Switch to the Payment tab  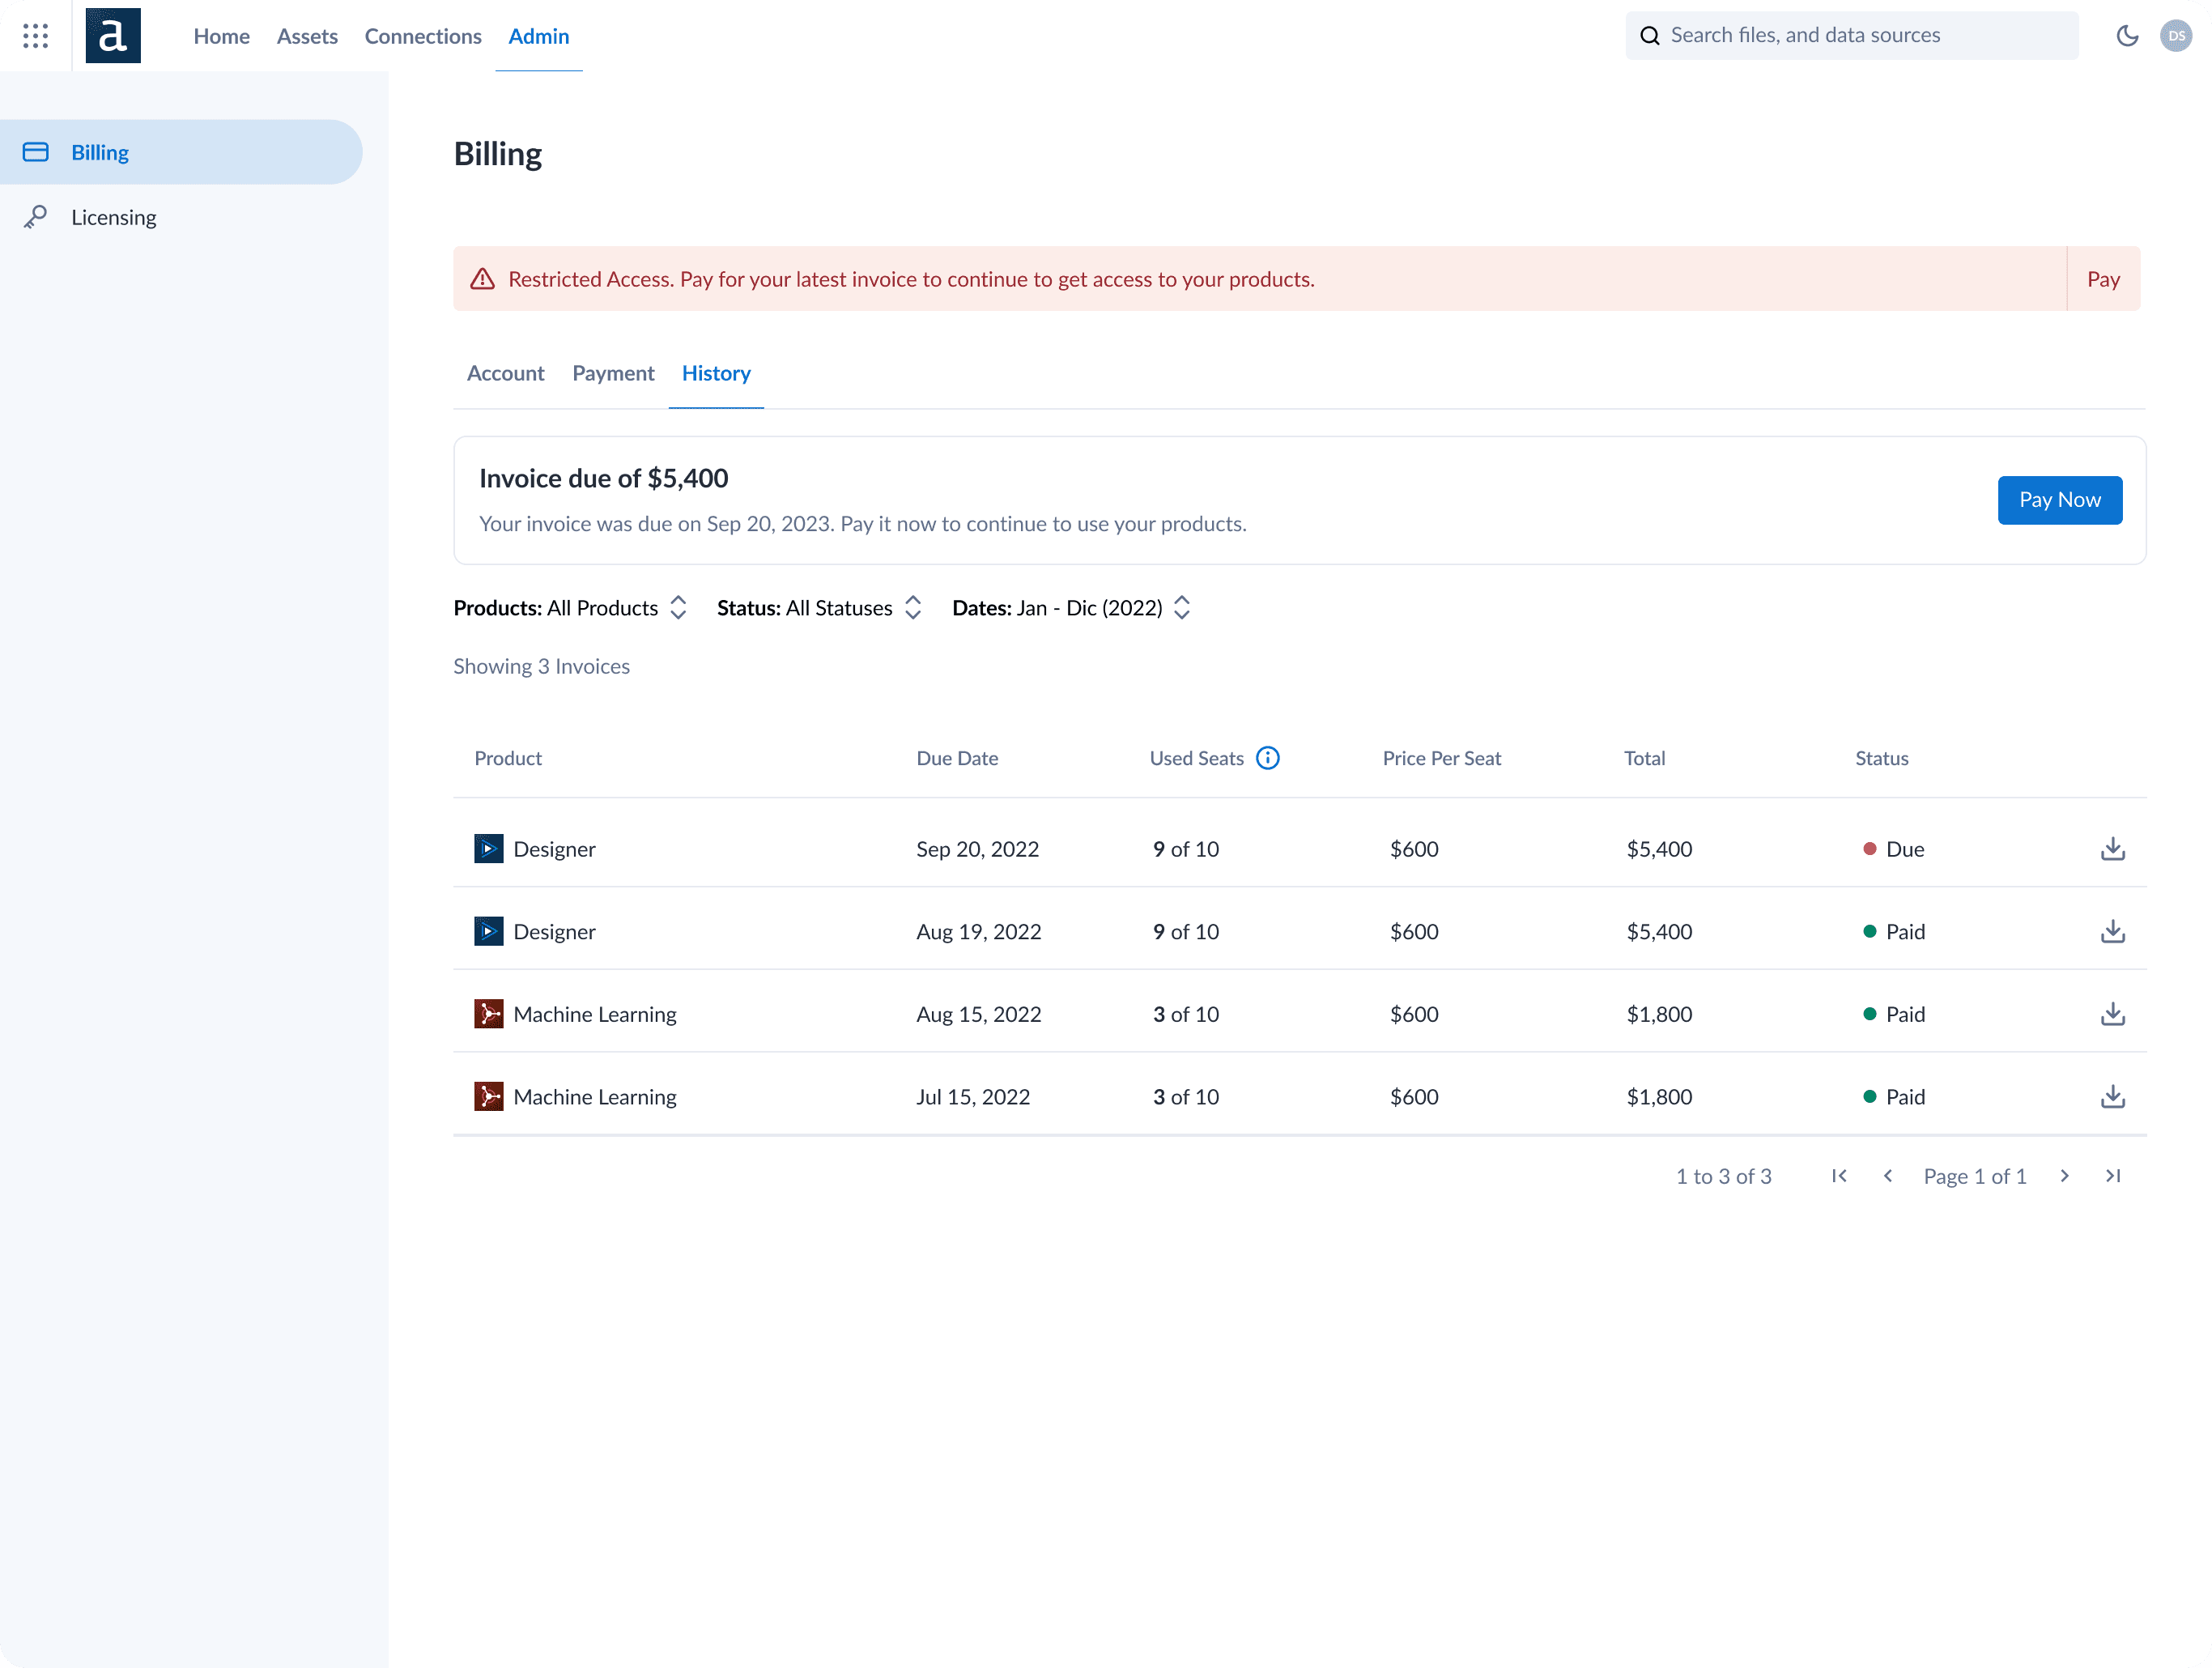pyautogui.click(x=613, y=373)
